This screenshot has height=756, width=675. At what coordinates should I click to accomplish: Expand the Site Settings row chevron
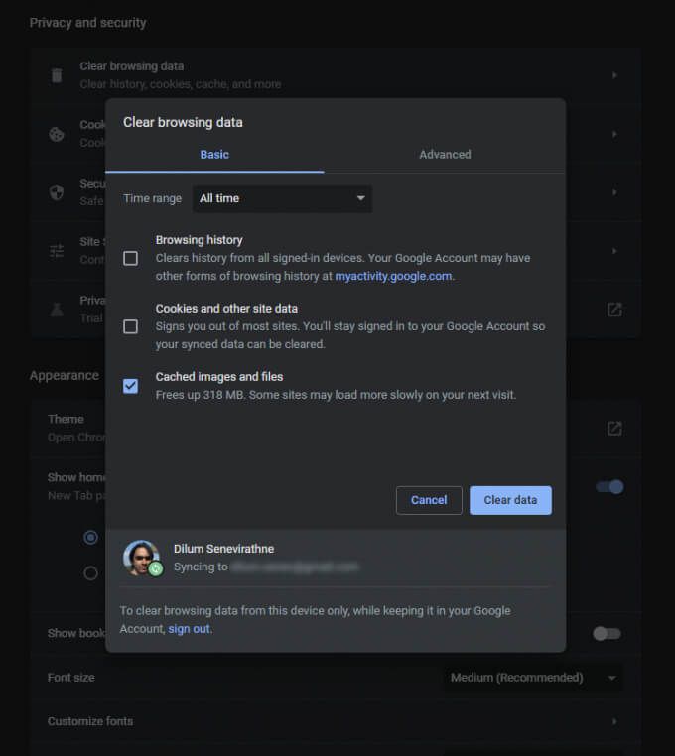tap(614, 251)
